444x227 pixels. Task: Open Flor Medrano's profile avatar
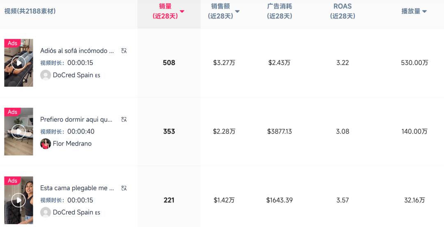(x=46, y=144)
